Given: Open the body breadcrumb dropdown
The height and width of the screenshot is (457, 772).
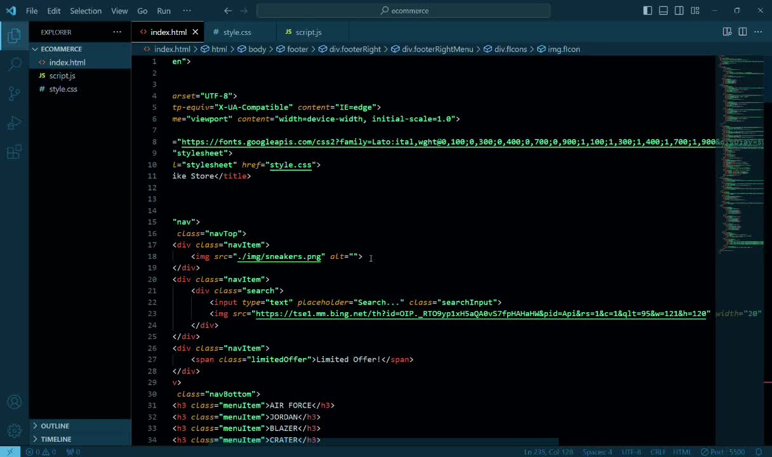Looking at the screenshot, I should click(x=252, y=49).
